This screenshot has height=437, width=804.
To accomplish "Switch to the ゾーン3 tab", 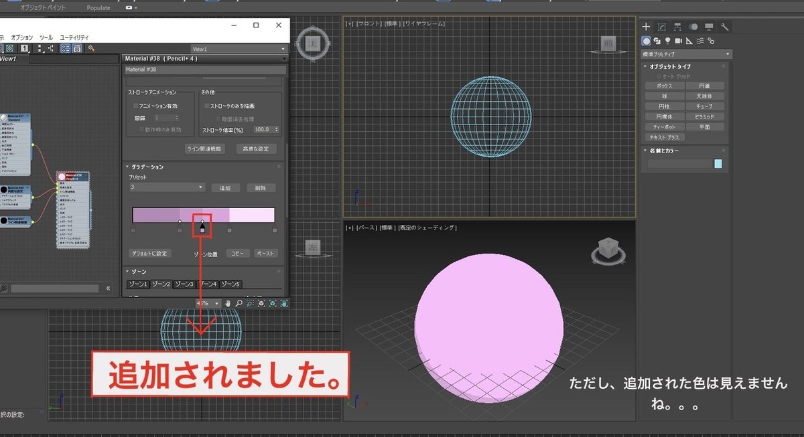I will pyautogui.click(x=184, y=284).
